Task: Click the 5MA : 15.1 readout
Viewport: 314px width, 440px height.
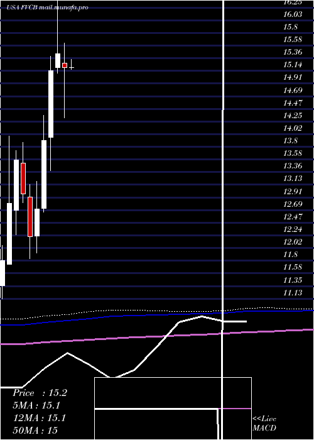Action: 36,405
